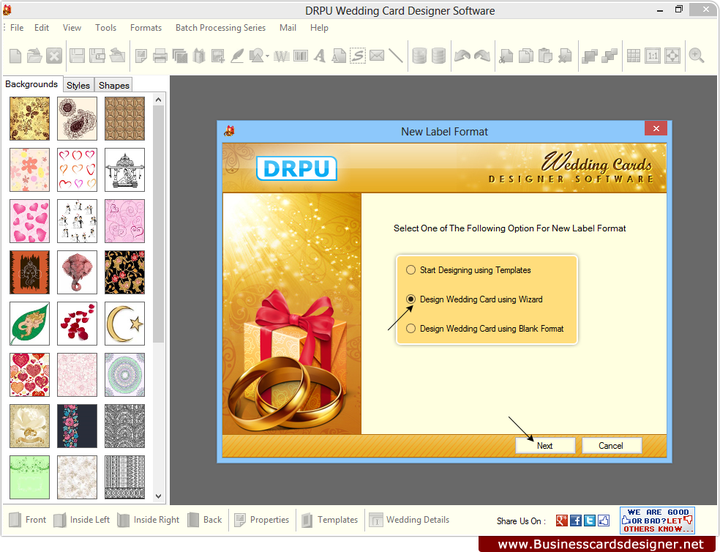This screenshot has height=552, width=720.
Task: Select the pink elephant Ganesha background thumbnail
Action: coord(77,272)
